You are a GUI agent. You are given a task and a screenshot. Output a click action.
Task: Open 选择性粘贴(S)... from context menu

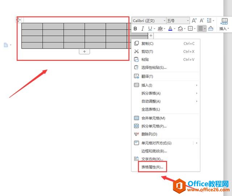(x=166, y=68)
